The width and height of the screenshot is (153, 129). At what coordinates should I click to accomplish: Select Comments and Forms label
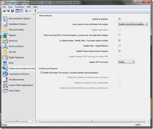point(19,74)
